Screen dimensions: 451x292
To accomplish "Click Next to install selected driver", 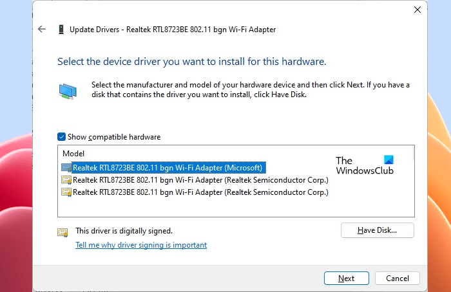I will (347, 278).
